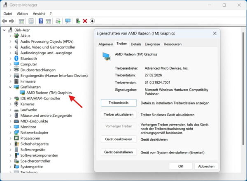247x181 pixels.
Task: Open the Datei menu
Action: 7,14
